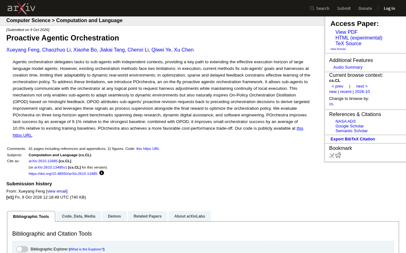Share the paper with the Reddit icon

click(x=338, y=155)
